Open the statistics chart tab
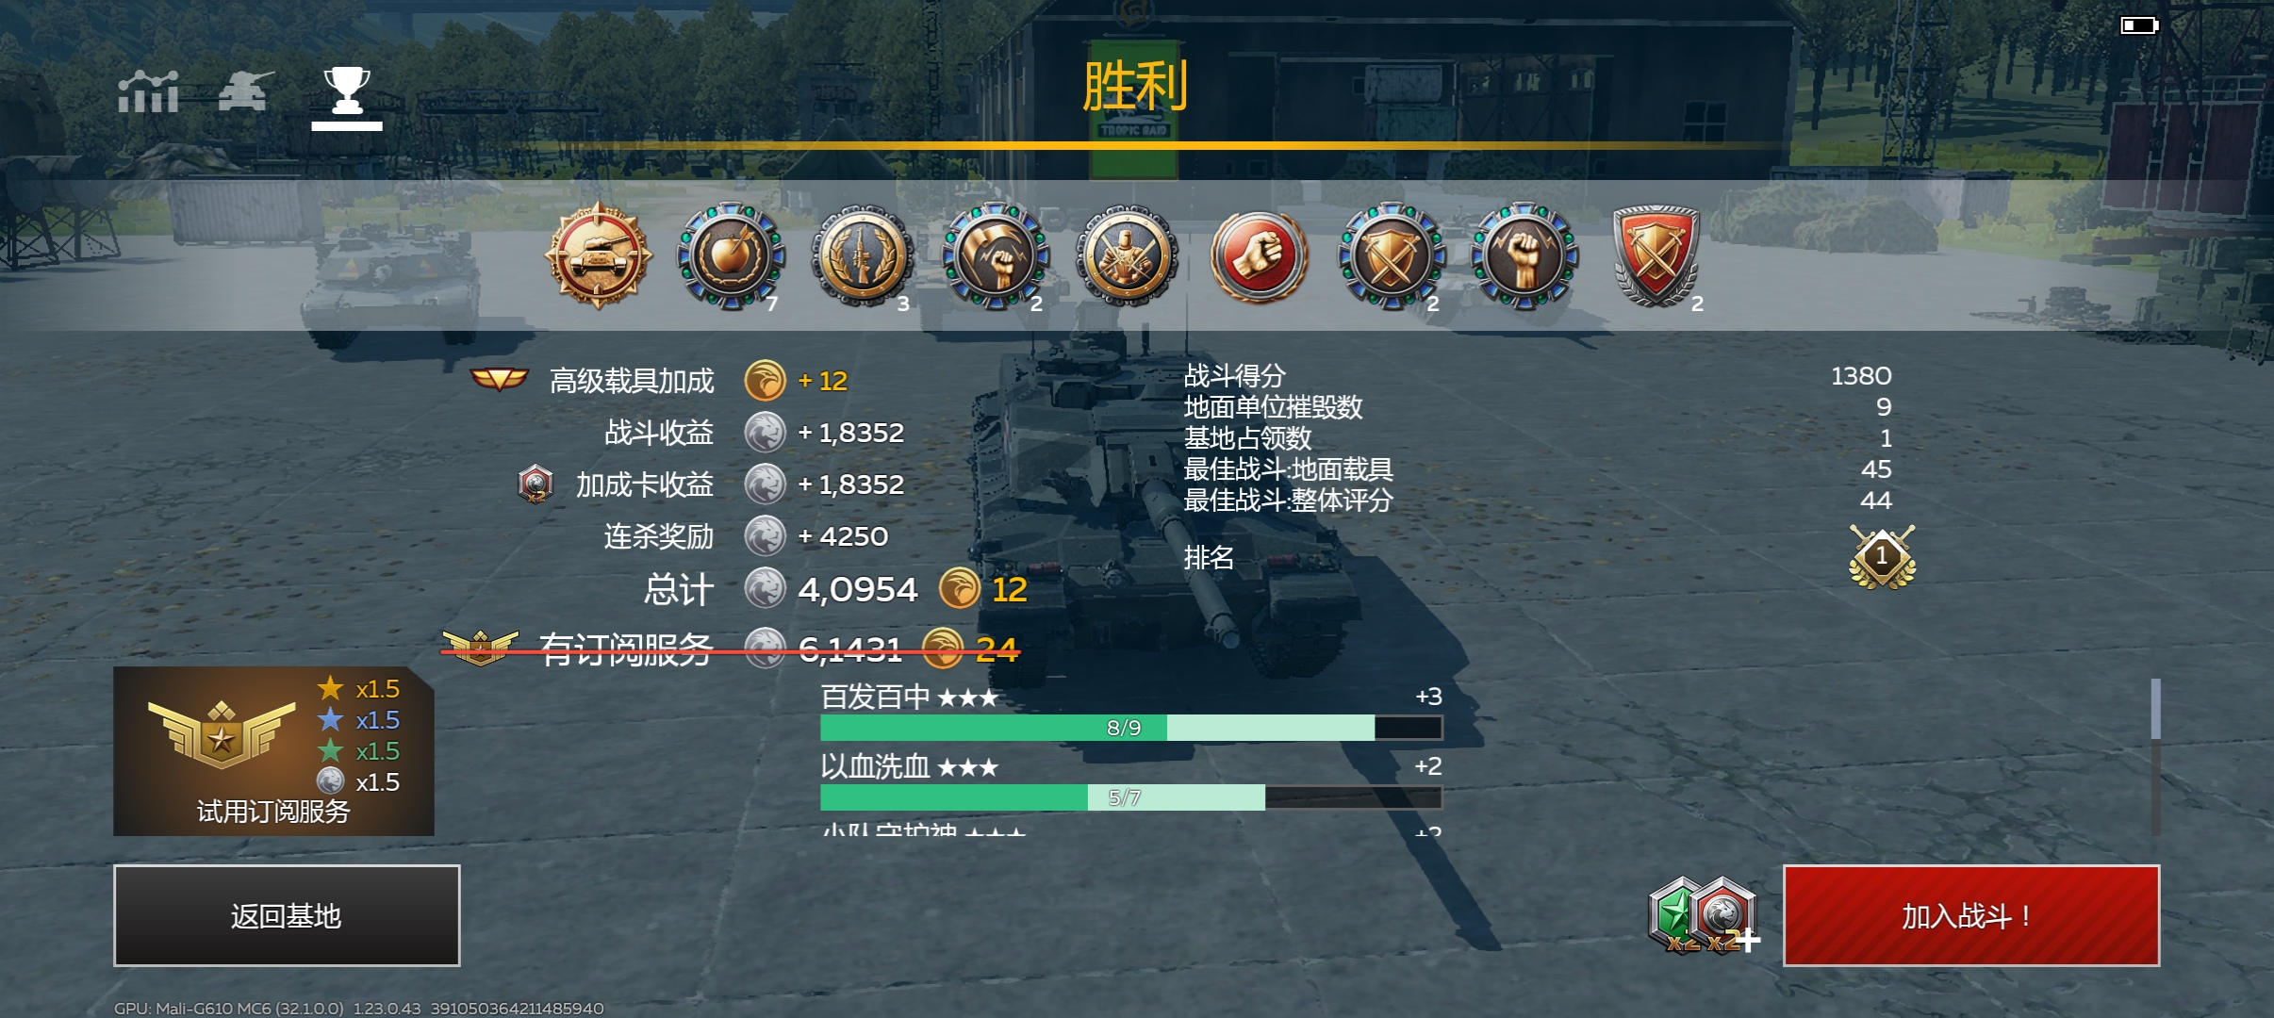This screenshot has height=1018, width=2274. [x=148, y=92]
